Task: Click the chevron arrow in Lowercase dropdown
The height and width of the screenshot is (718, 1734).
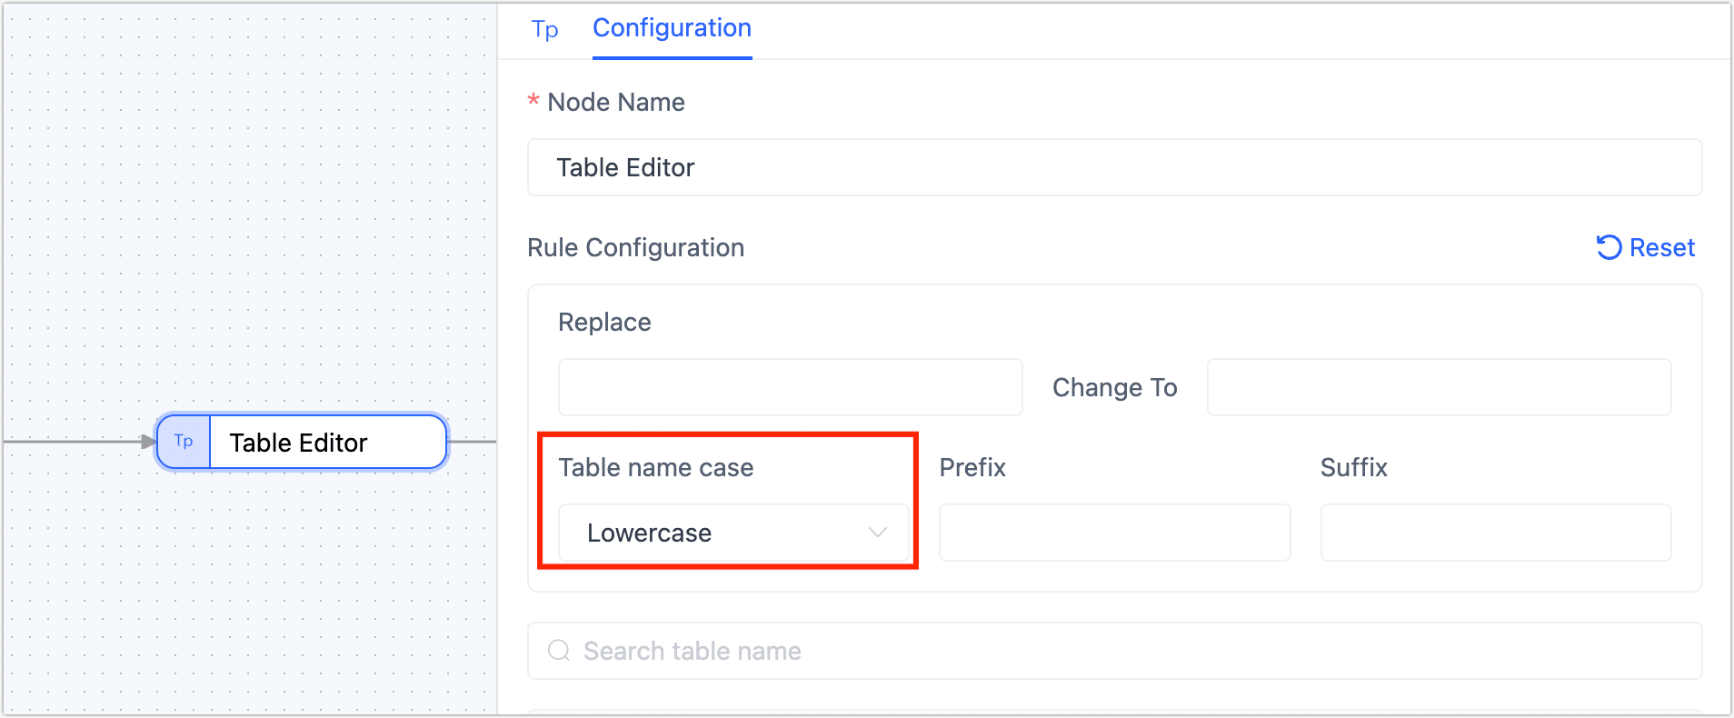Action: coord(877,533)
